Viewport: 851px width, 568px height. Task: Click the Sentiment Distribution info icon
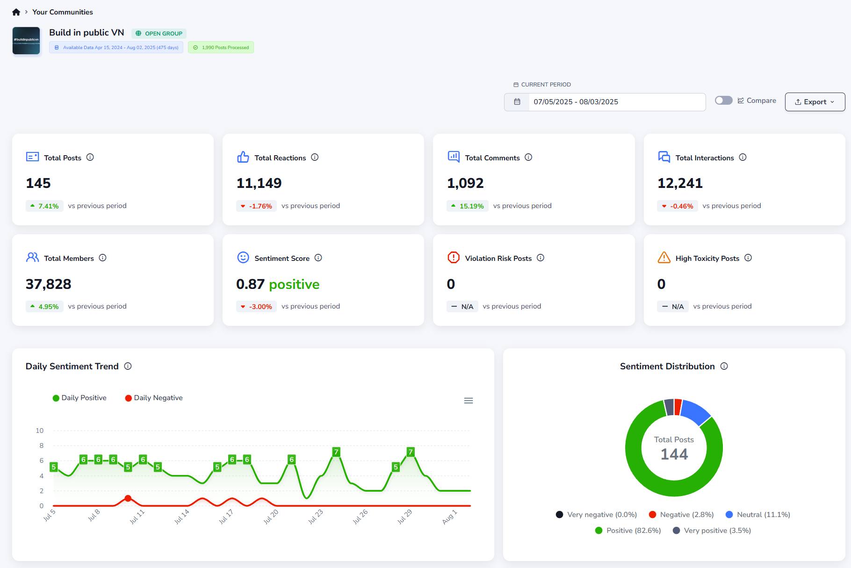(x=724, y=367)
